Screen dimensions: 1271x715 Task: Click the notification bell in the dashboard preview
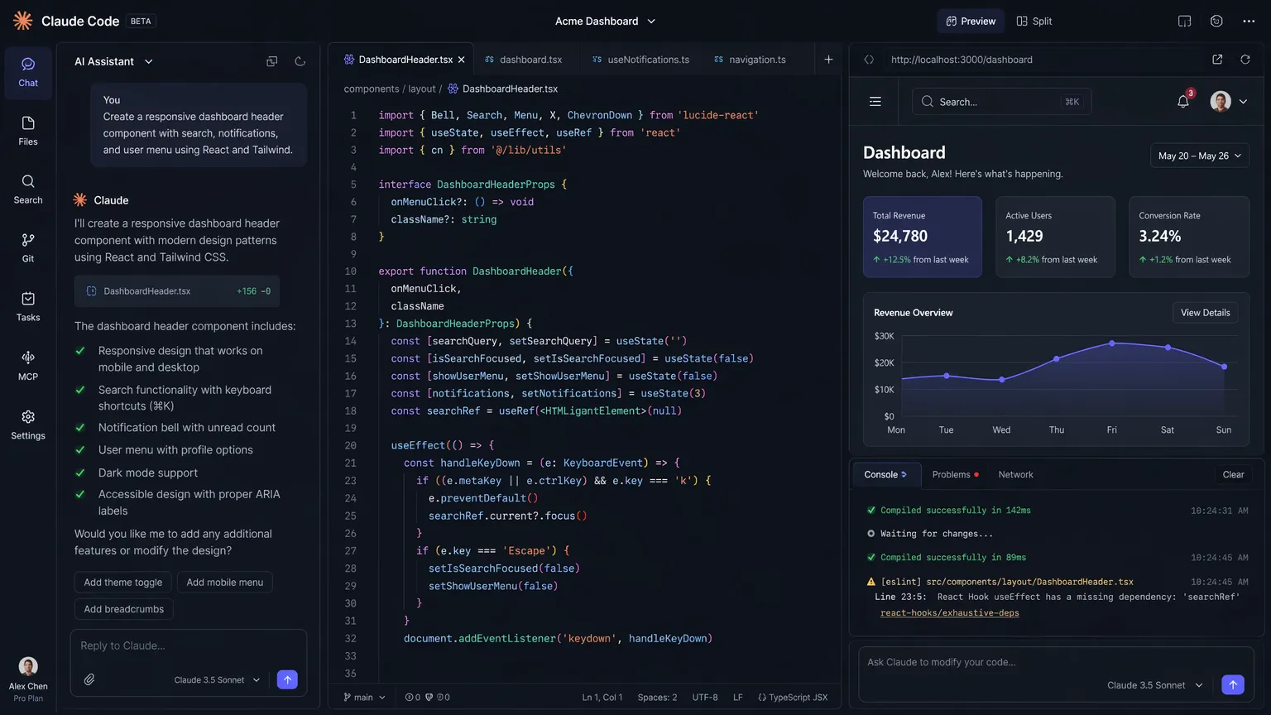1182,101
